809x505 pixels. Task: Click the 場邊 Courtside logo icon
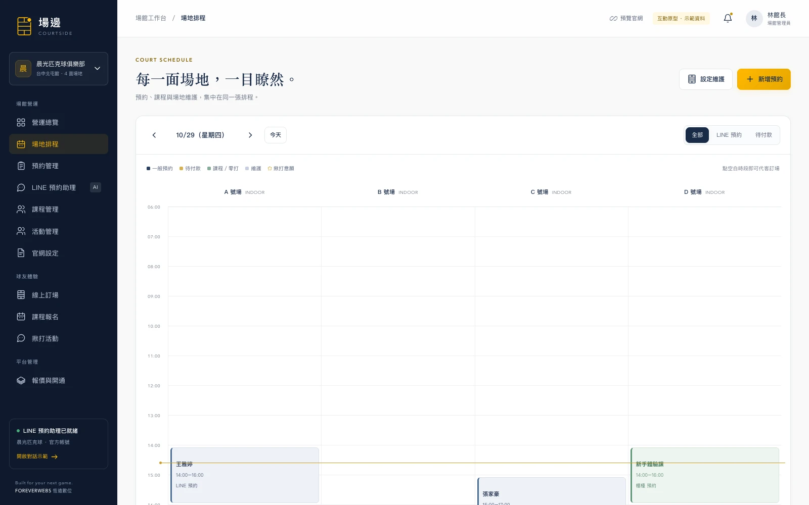[x=24, y=26]
